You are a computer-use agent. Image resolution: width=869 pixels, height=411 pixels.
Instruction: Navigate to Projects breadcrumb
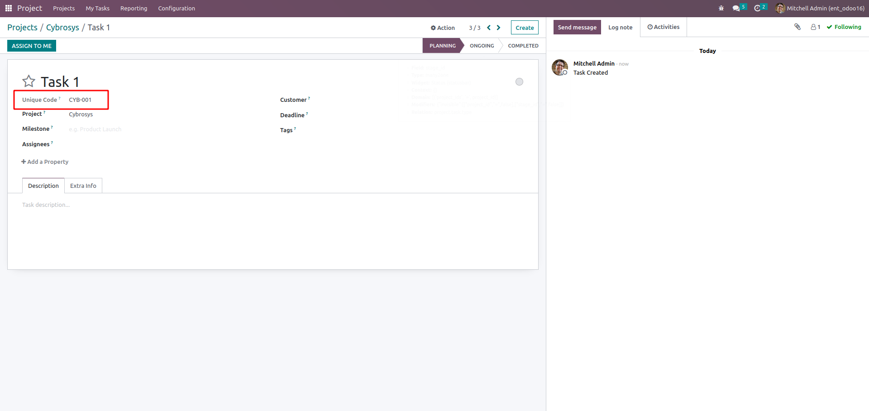pyautogui.click(x=22, y=28)
